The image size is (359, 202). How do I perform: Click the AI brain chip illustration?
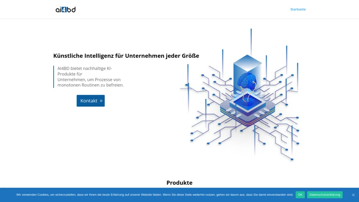click(240, 94)
